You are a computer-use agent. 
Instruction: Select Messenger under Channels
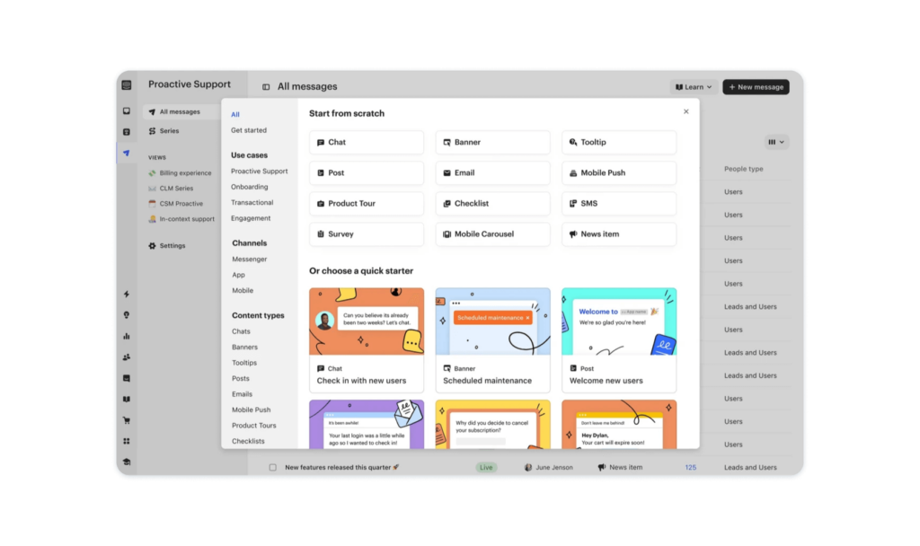(249, 260)
